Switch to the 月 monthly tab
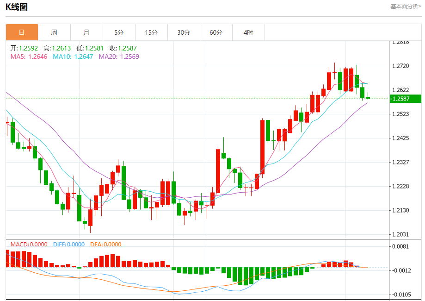 click(x=86, y=32)
